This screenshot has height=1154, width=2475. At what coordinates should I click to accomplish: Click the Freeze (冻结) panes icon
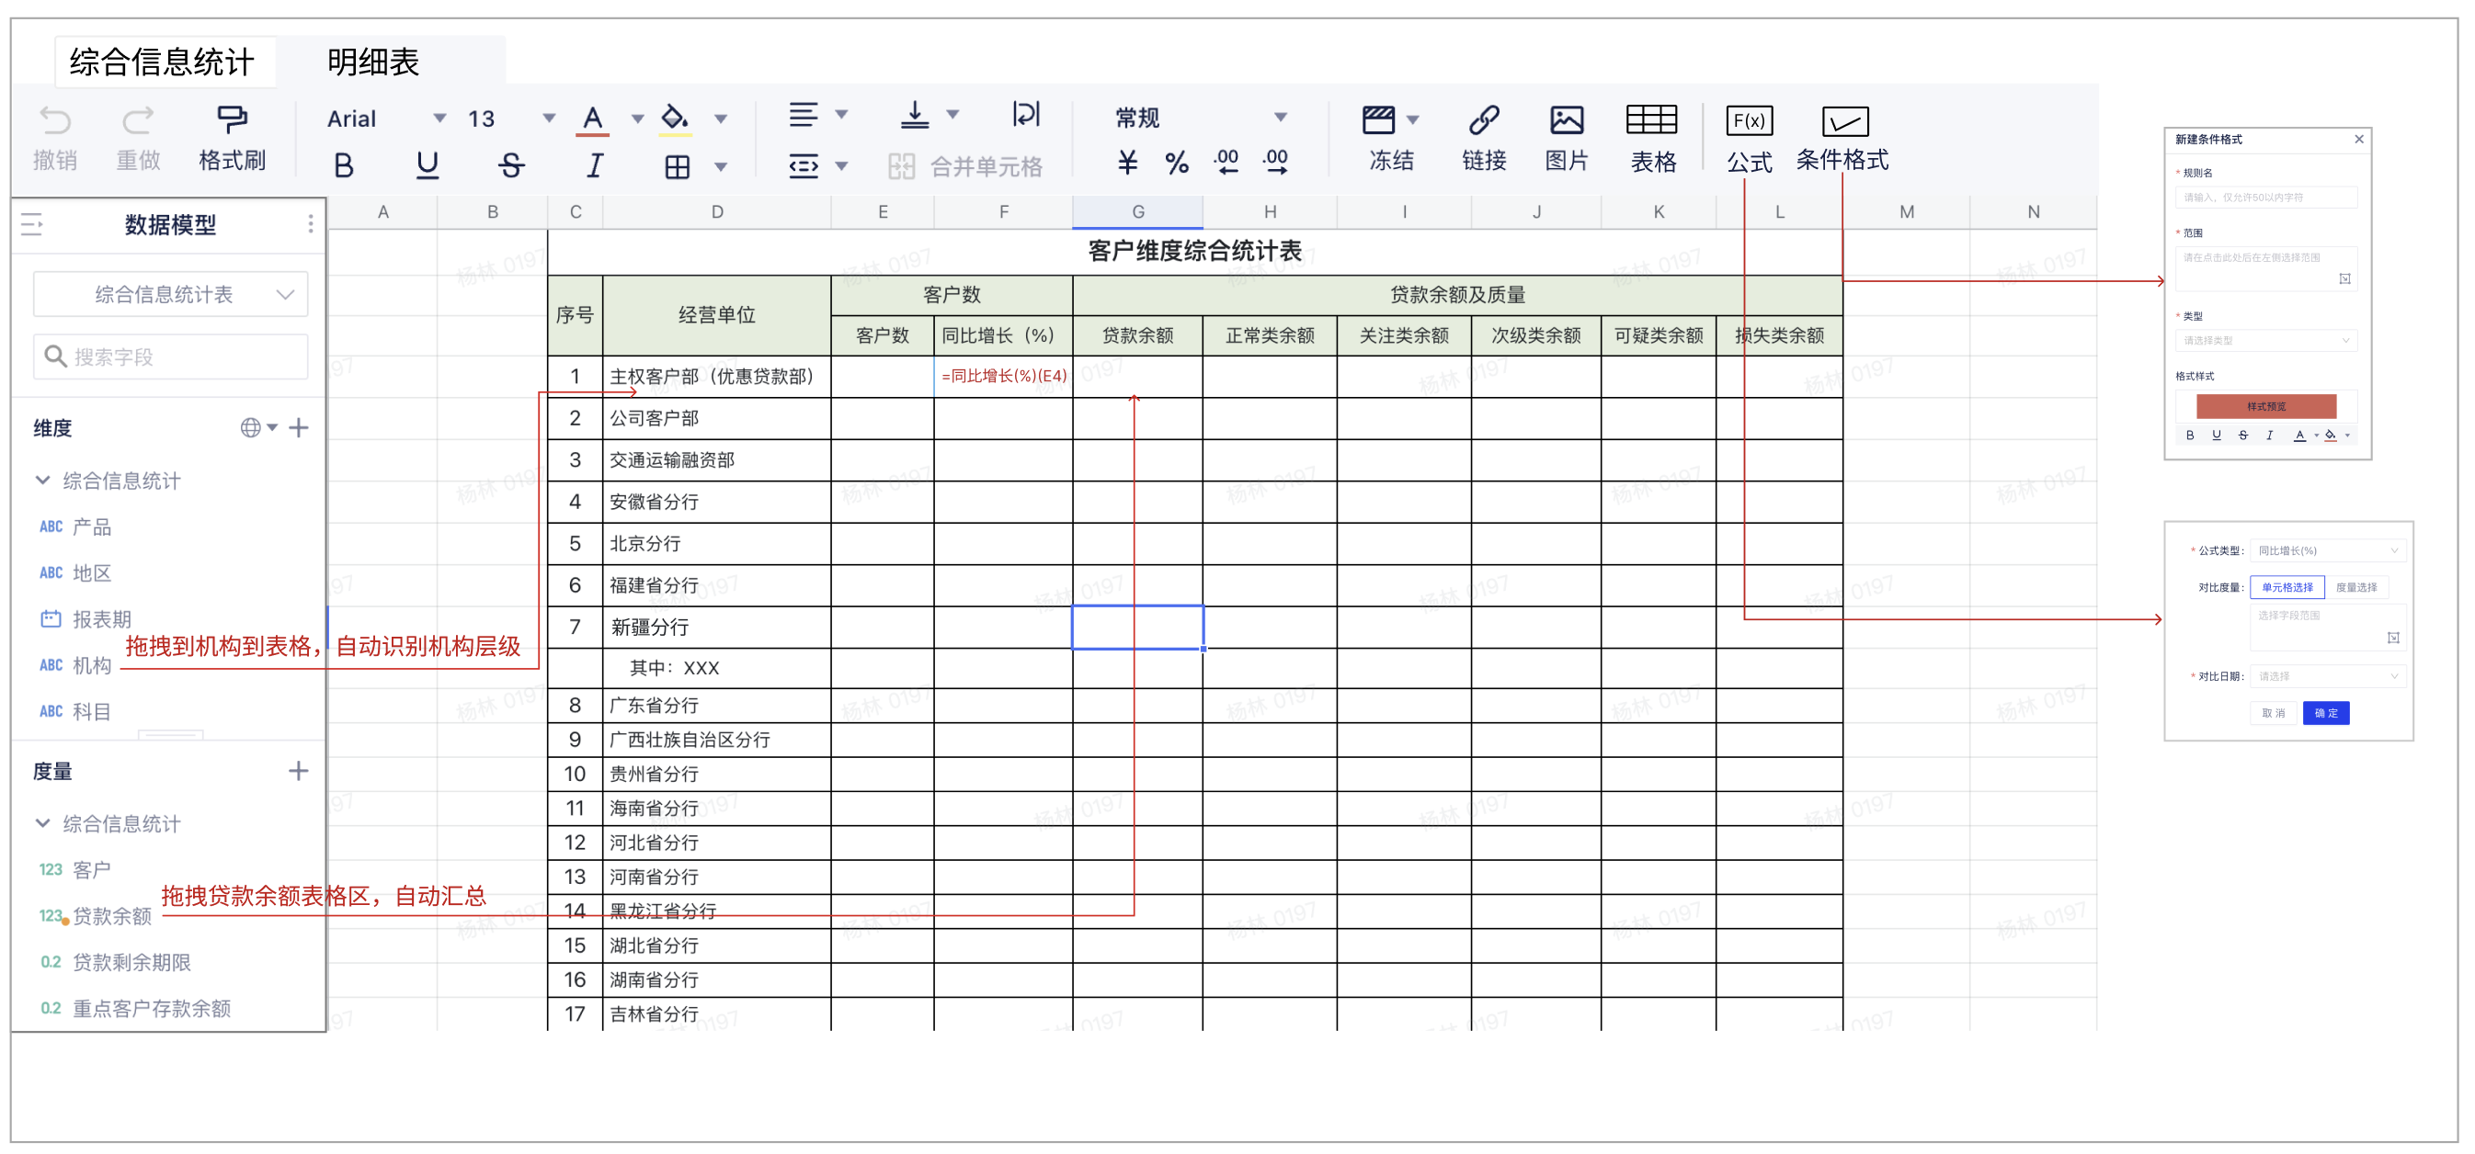1379,120
